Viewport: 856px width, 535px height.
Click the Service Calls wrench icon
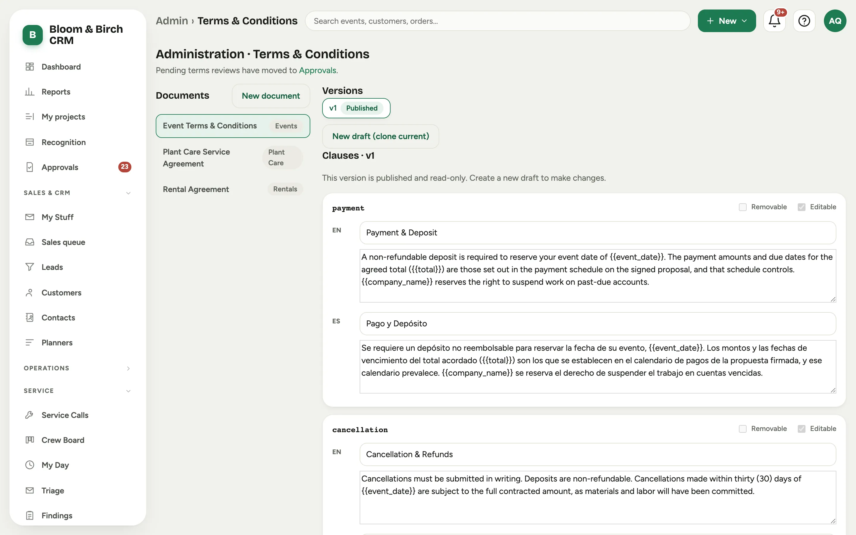(x=30, y=415)
